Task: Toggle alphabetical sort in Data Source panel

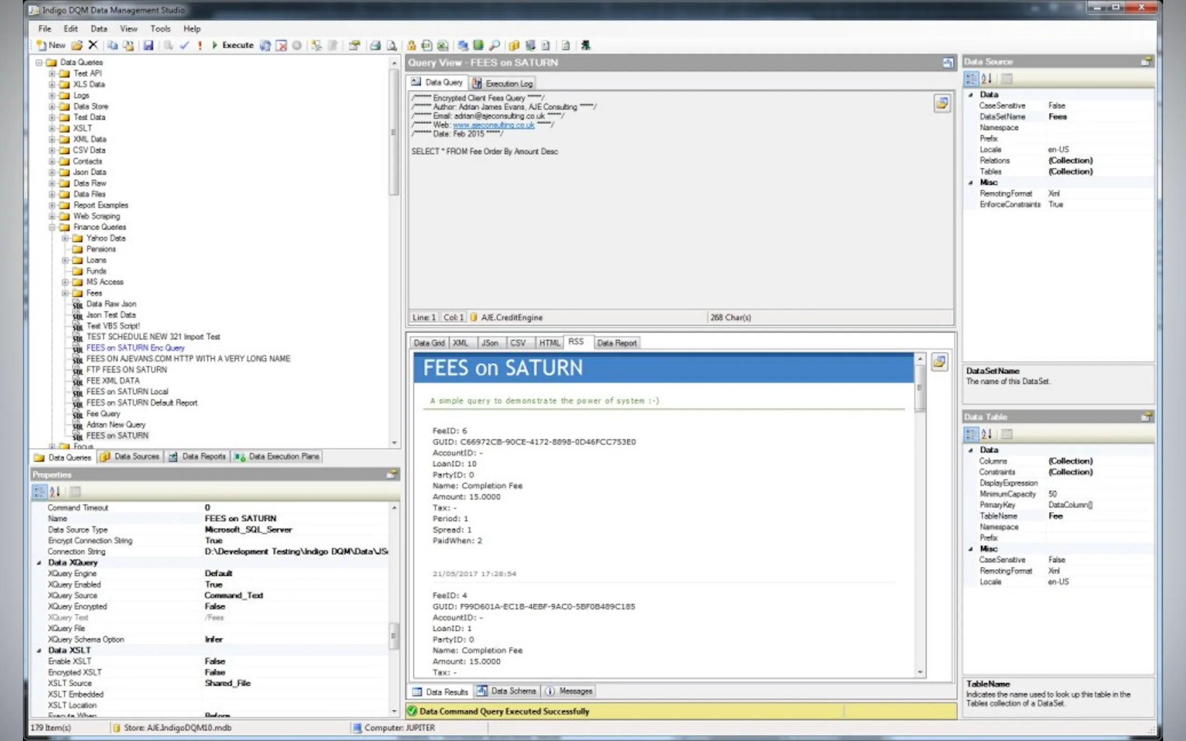Action: [x=987, y=78]
